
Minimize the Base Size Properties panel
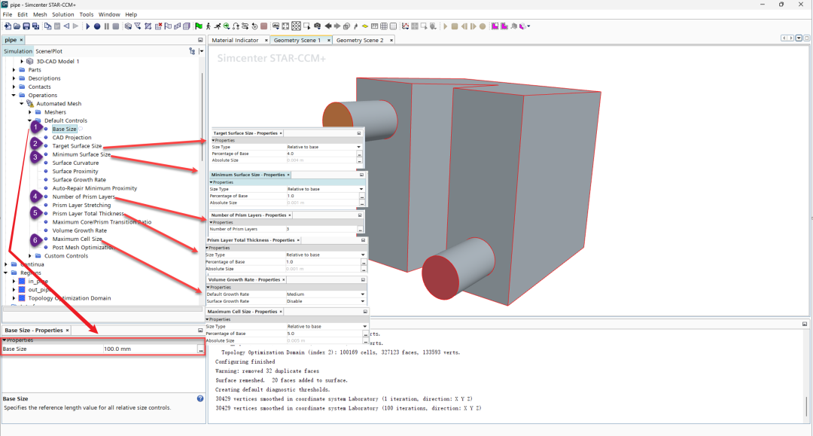[x=200, y=331]
